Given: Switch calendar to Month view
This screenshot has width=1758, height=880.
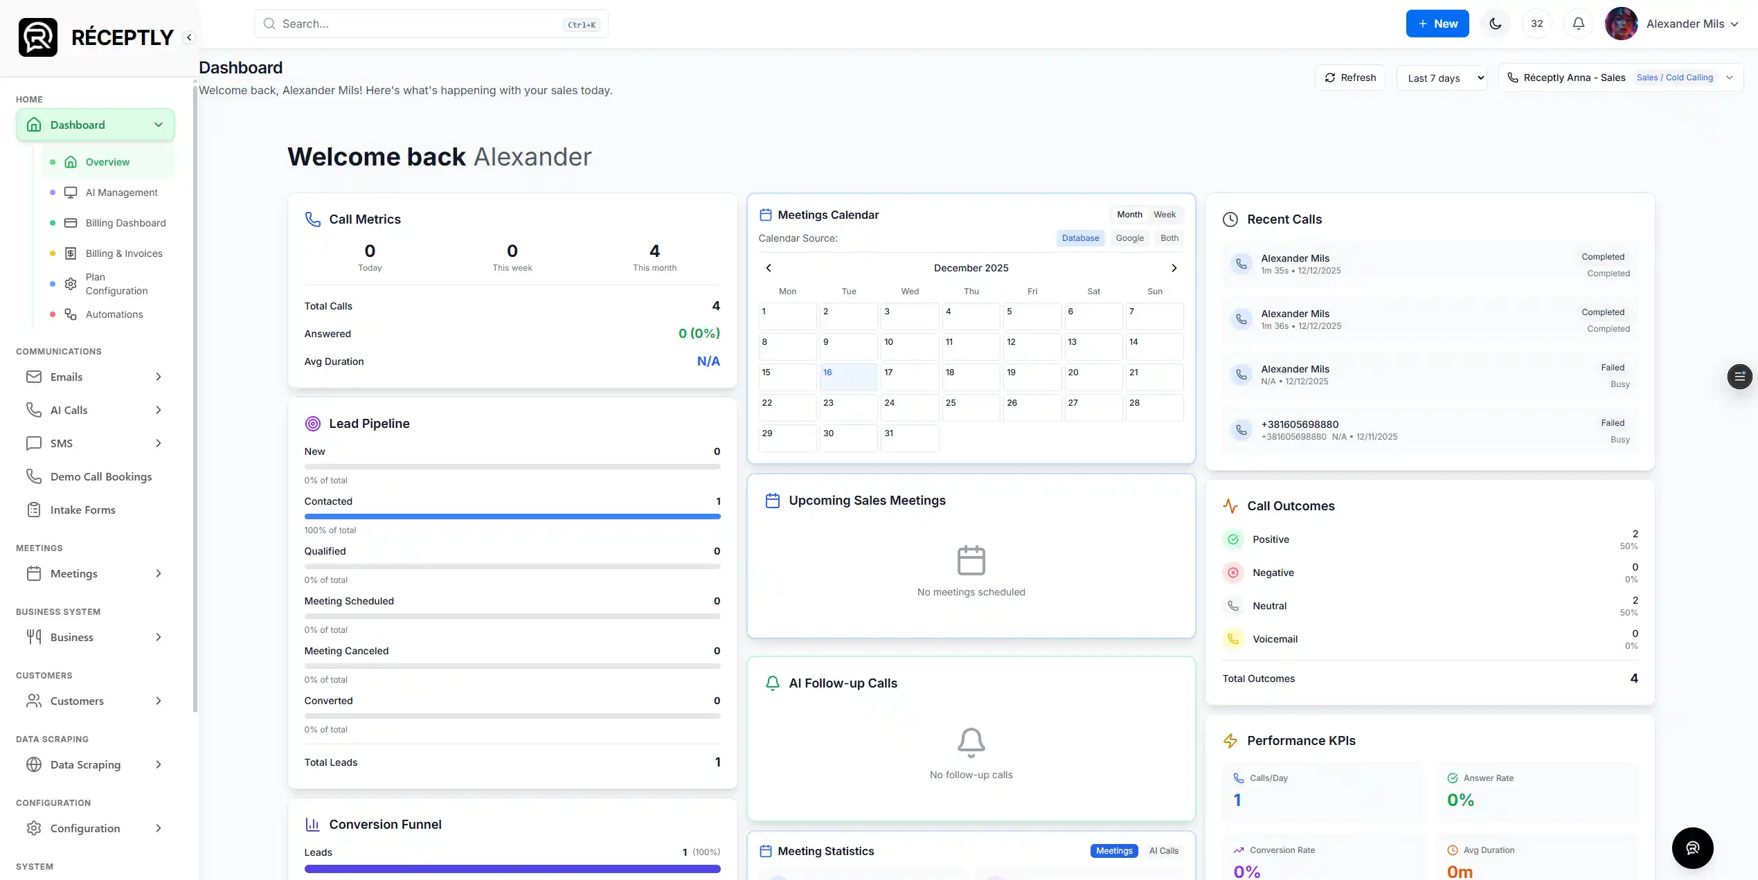Looking at the screenshot, I should coord(1129,215).
